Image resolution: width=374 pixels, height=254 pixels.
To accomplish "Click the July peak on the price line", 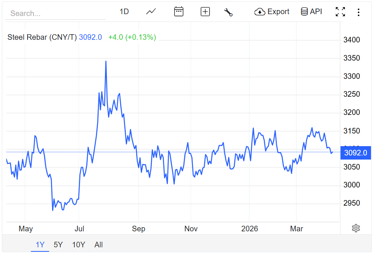I will [106, 61].
